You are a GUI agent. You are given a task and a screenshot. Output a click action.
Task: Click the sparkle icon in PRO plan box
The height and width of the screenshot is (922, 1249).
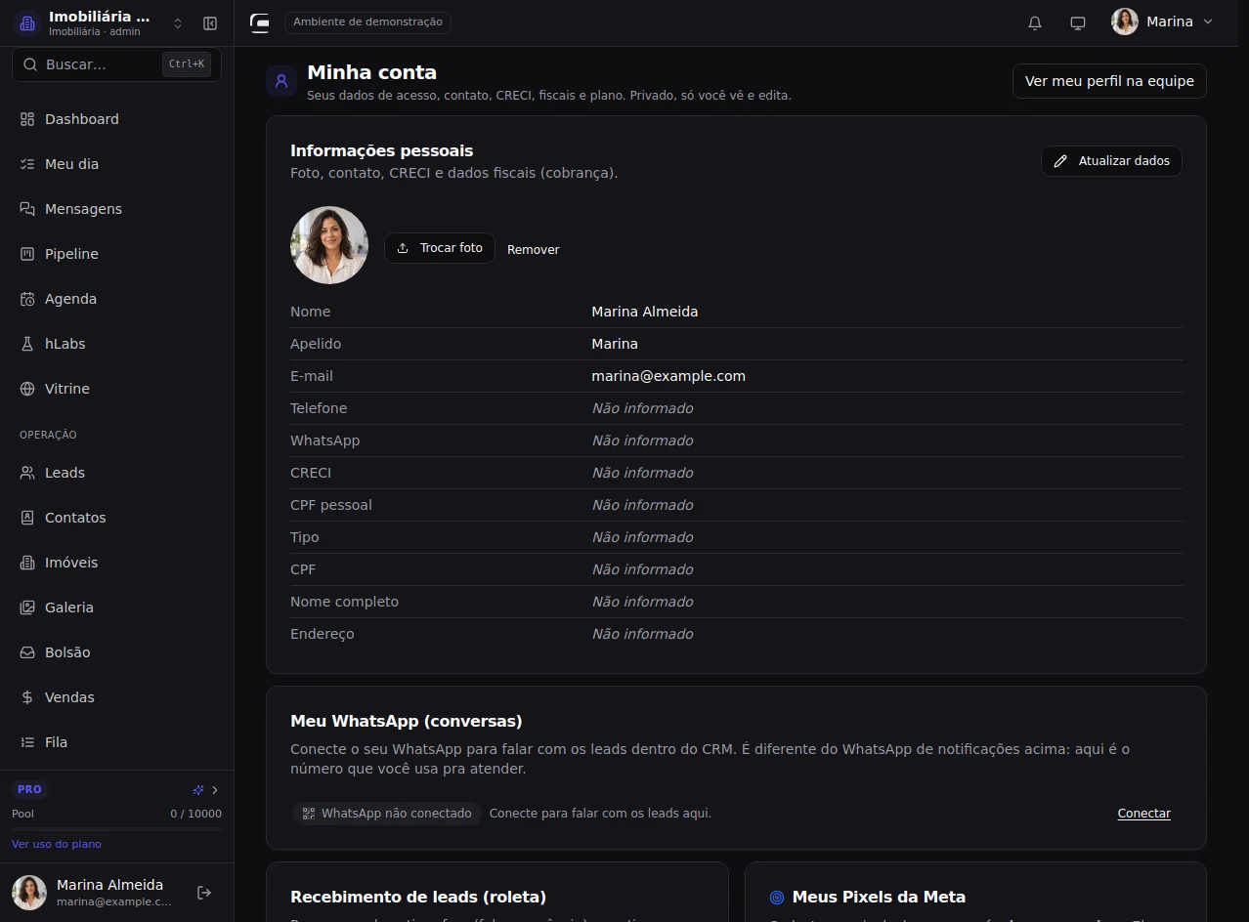[198, 789]
